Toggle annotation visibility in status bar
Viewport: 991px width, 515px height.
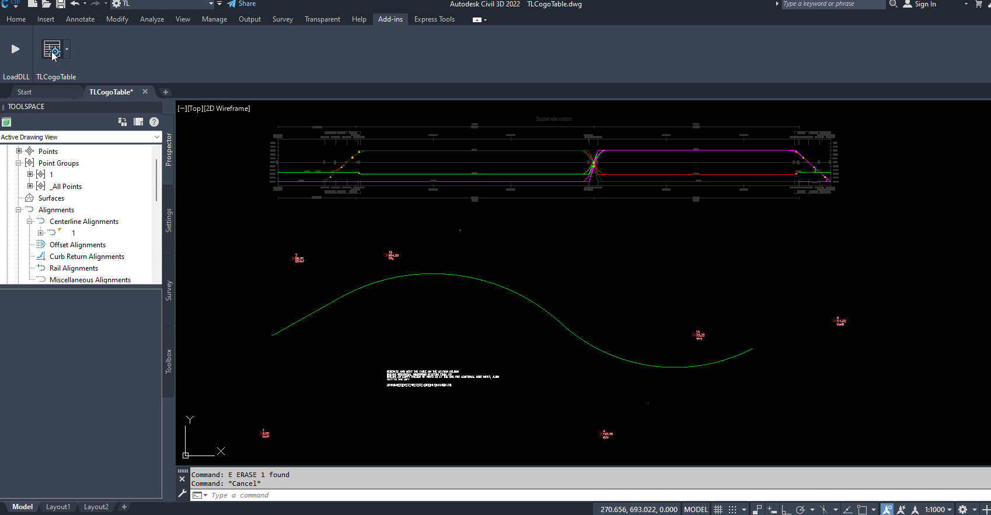click(x=887, y=509)
